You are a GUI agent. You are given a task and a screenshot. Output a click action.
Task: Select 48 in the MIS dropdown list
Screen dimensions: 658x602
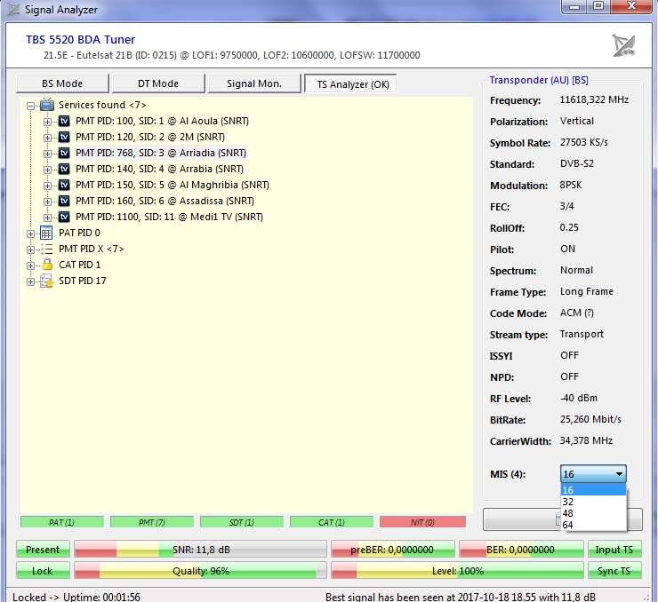(x=569, y=512)
